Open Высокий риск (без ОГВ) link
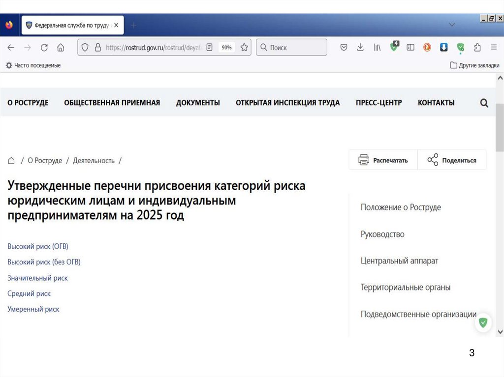The width and height of the screenshot is (504, 377). click(x=44, y=262)
